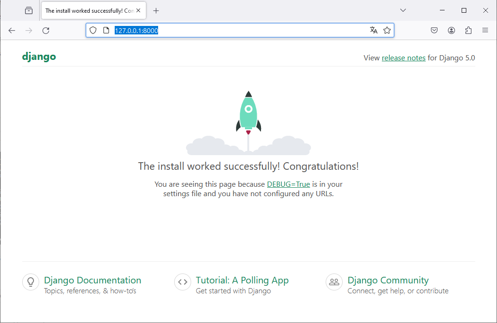
Task: Expand the list all tabs dropdown
Action: click(403, 10)
